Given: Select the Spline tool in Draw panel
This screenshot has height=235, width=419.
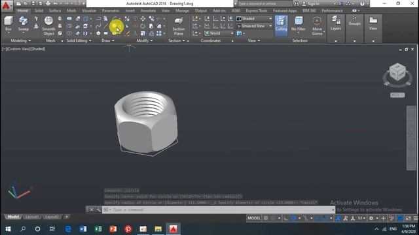Looking at the screenshot, I should (x=98, y=26).
